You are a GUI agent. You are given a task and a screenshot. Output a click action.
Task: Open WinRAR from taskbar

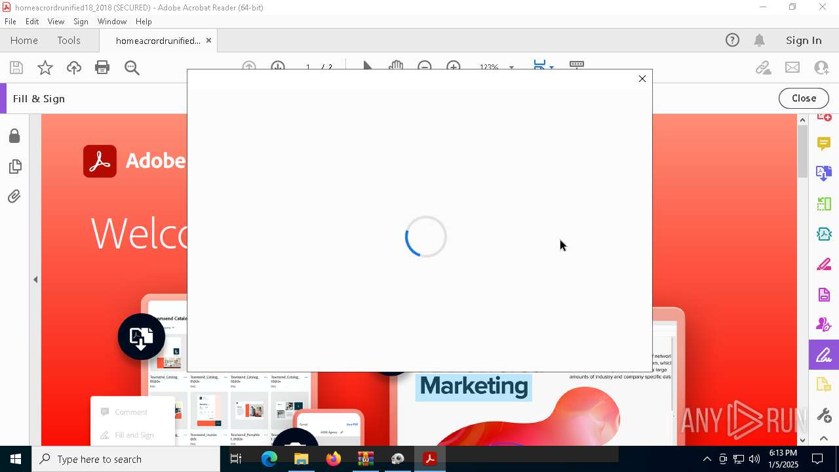(x=366, y=459)
